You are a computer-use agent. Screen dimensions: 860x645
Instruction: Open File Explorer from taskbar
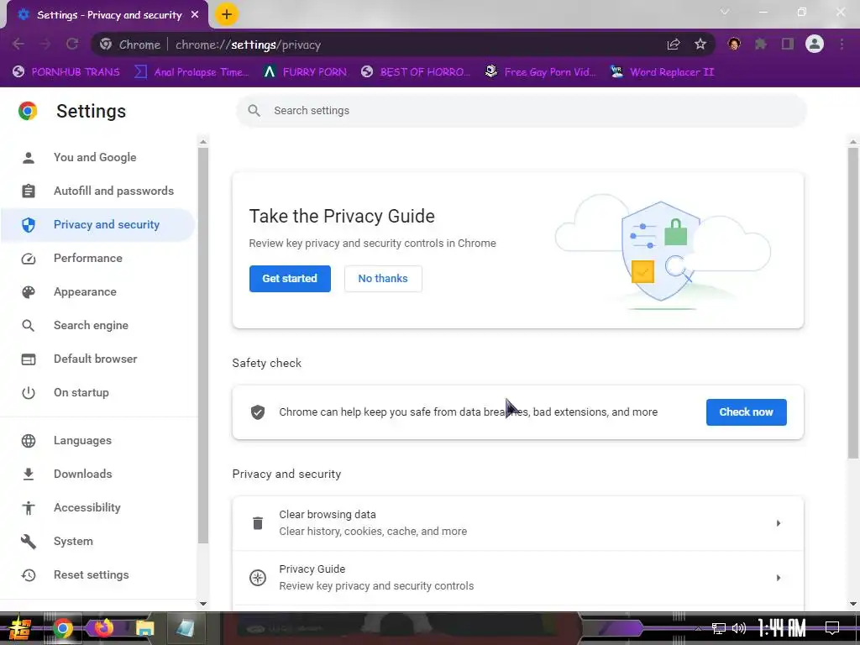point(144,628)
